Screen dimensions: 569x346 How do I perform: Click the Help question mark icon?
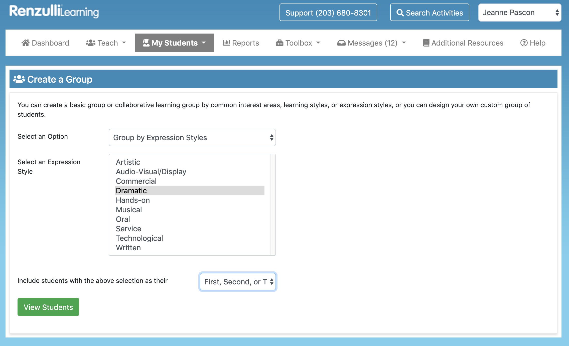(524, 43)
